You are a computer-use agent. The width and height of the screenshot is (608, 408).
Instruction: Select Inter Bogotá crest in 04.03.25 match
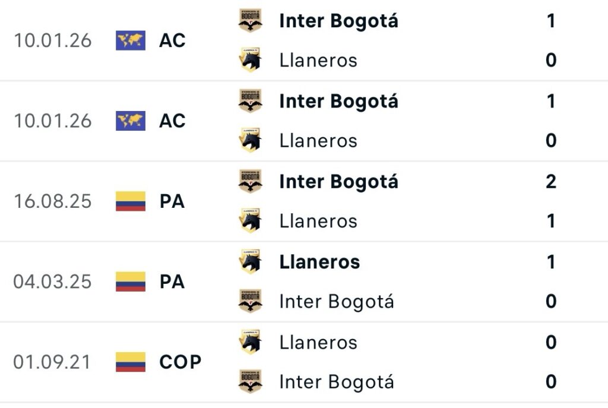(x=250, y=301)
